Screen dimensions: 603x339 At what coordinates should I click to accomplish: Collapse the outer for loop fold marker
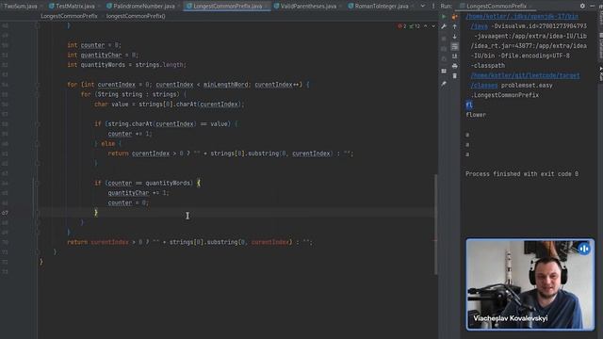[38, 85]
